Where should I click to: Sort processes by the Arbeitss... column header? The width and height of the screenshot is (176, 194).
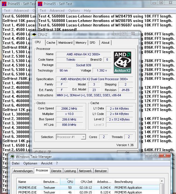click(x=104, y=182)
